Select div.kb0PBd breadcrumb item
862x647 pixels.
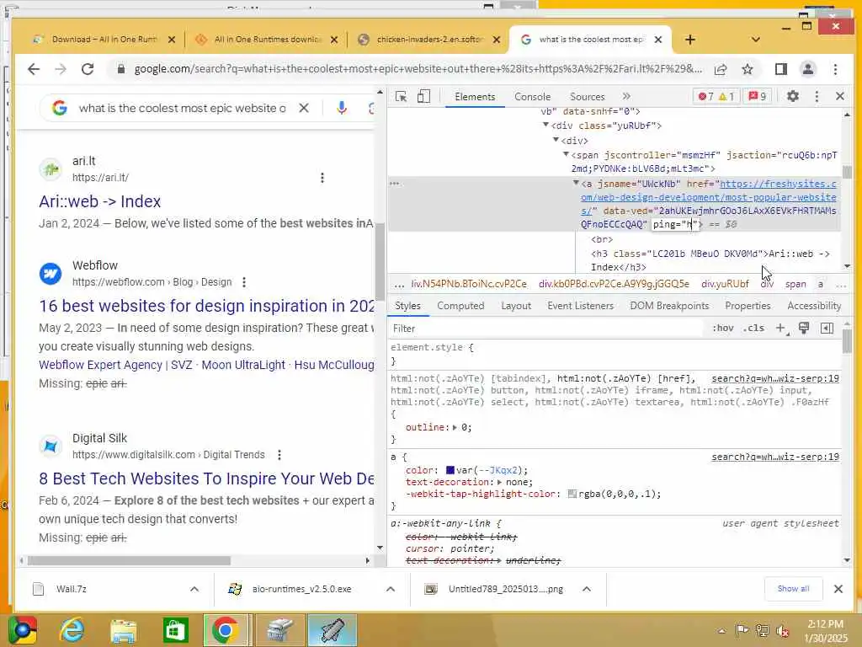(x=614, y=284)
